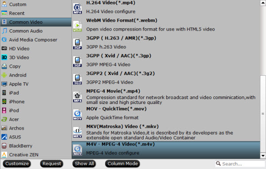Viewport: 266px width, 169px height.
Task: Click the M4V format icon
Action: pyautogui.click(x=77, y=150)
